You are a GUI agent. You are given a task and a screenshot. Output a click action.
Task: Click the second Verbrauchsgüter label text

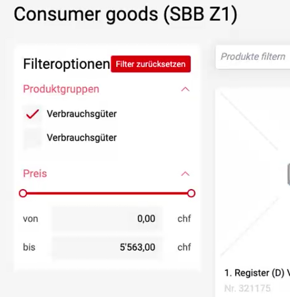(82, 137)
